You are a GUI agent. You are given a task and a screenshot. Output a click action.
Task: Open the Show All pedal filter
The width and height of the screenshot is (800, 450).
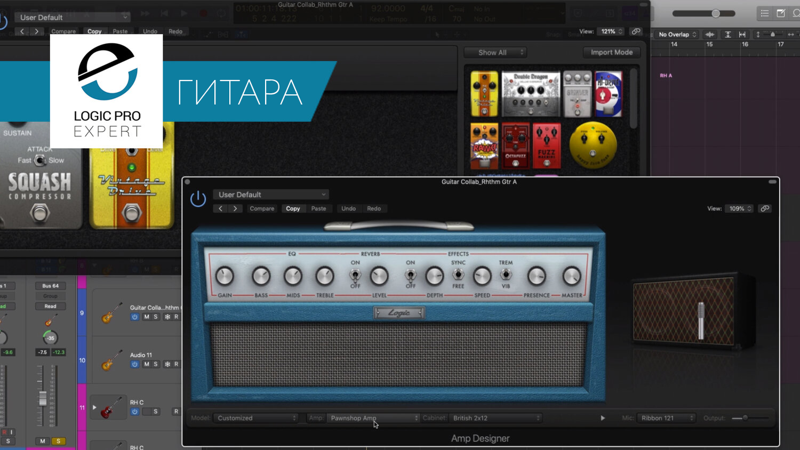pyautogui.click(x=495, y=52)
